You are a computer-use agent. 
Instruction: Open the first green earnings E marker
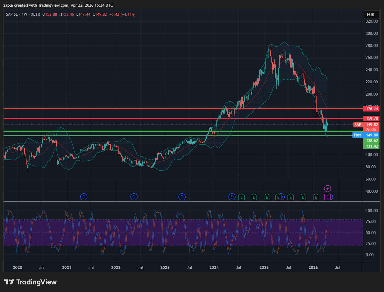241,197
